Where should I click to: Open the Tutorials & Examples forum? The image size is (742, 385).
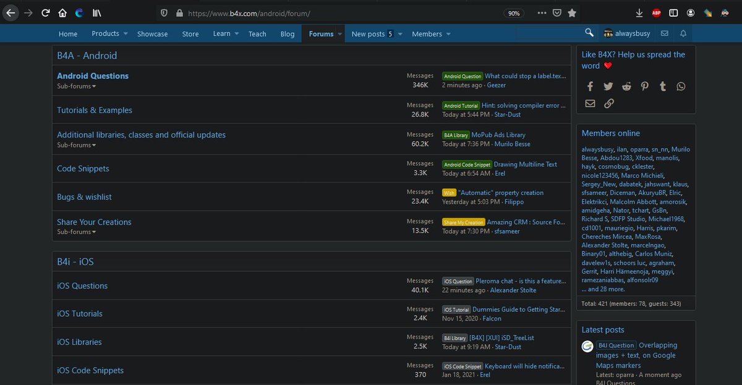click(x=95, y=110)
